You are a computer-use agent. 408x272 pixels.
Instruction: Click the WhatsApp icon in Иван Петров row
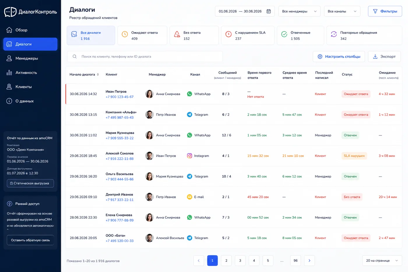(x=189, y=94)
